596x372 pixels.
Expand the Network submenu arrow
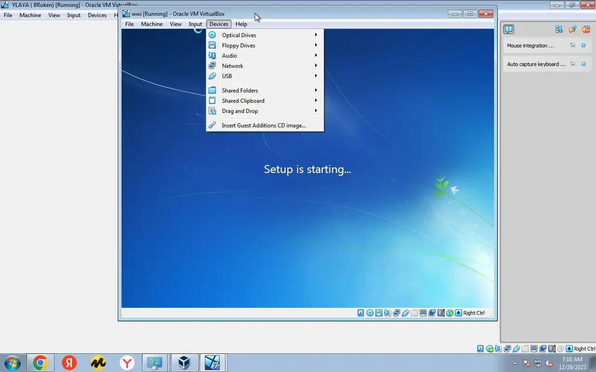316,66
